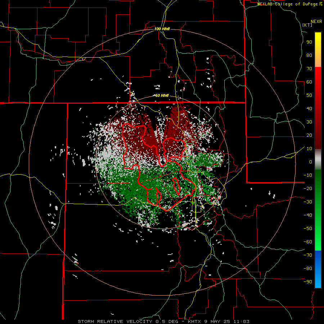Click the 80 value on the velocity scale
324x324 pixels.
click(309, 55)
